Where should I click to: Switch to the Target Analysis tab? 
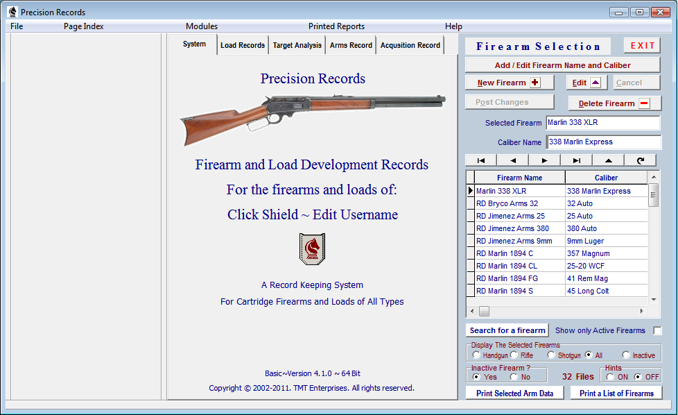pyautogui.click(x=297, y=45)
